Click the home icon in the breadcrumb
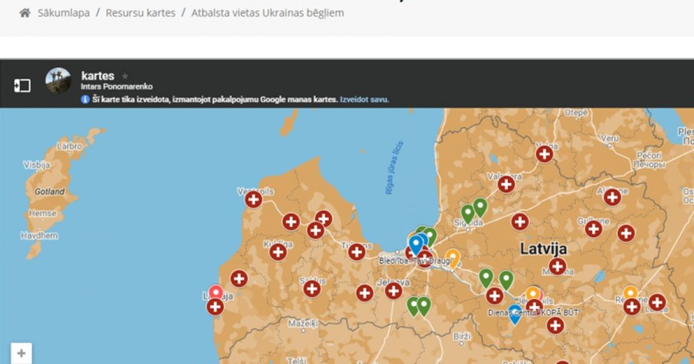Screen dimensions: 694x364 [25, 13]
